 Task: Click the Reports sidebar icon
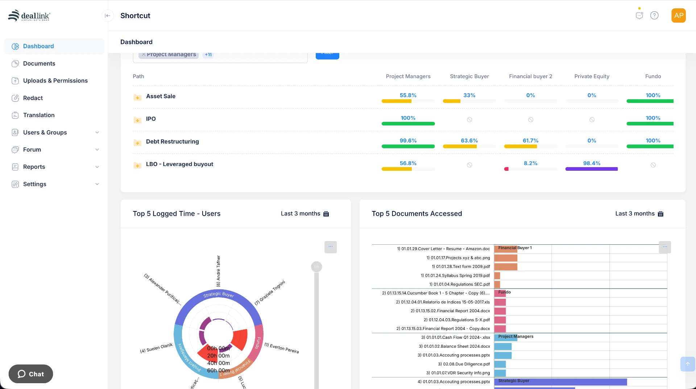point(15,167)
